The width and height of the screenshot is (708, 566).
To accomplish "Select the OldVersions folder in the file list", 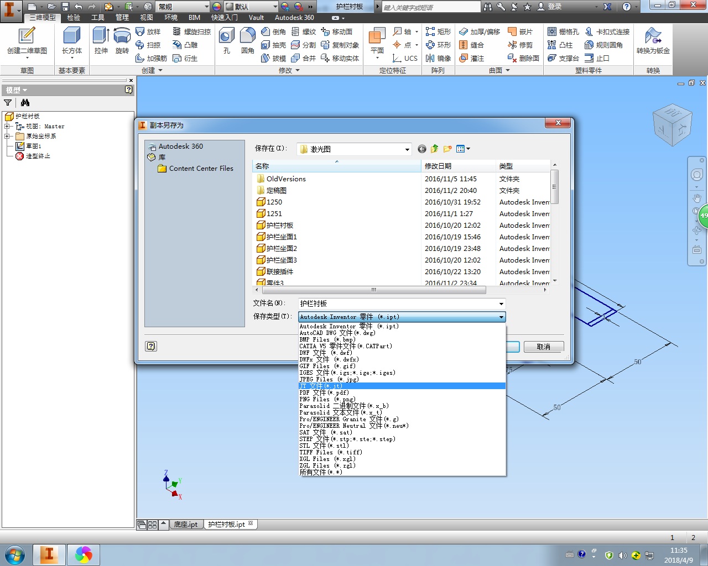I will (281, 179).
